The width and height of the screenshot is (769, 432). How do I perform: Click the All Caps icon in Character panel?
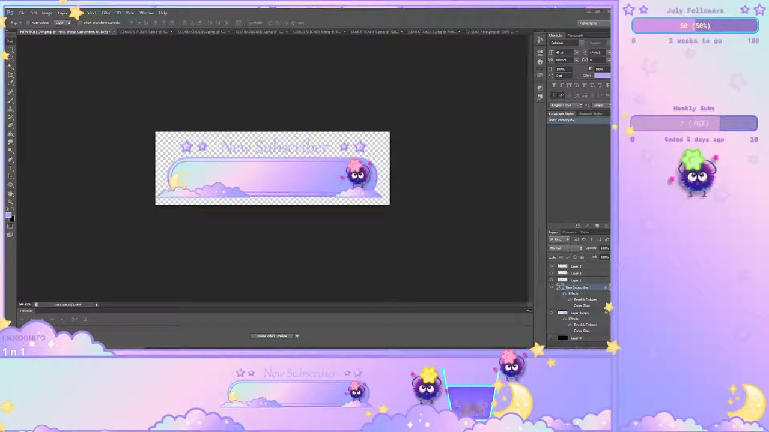pos(569,85)
